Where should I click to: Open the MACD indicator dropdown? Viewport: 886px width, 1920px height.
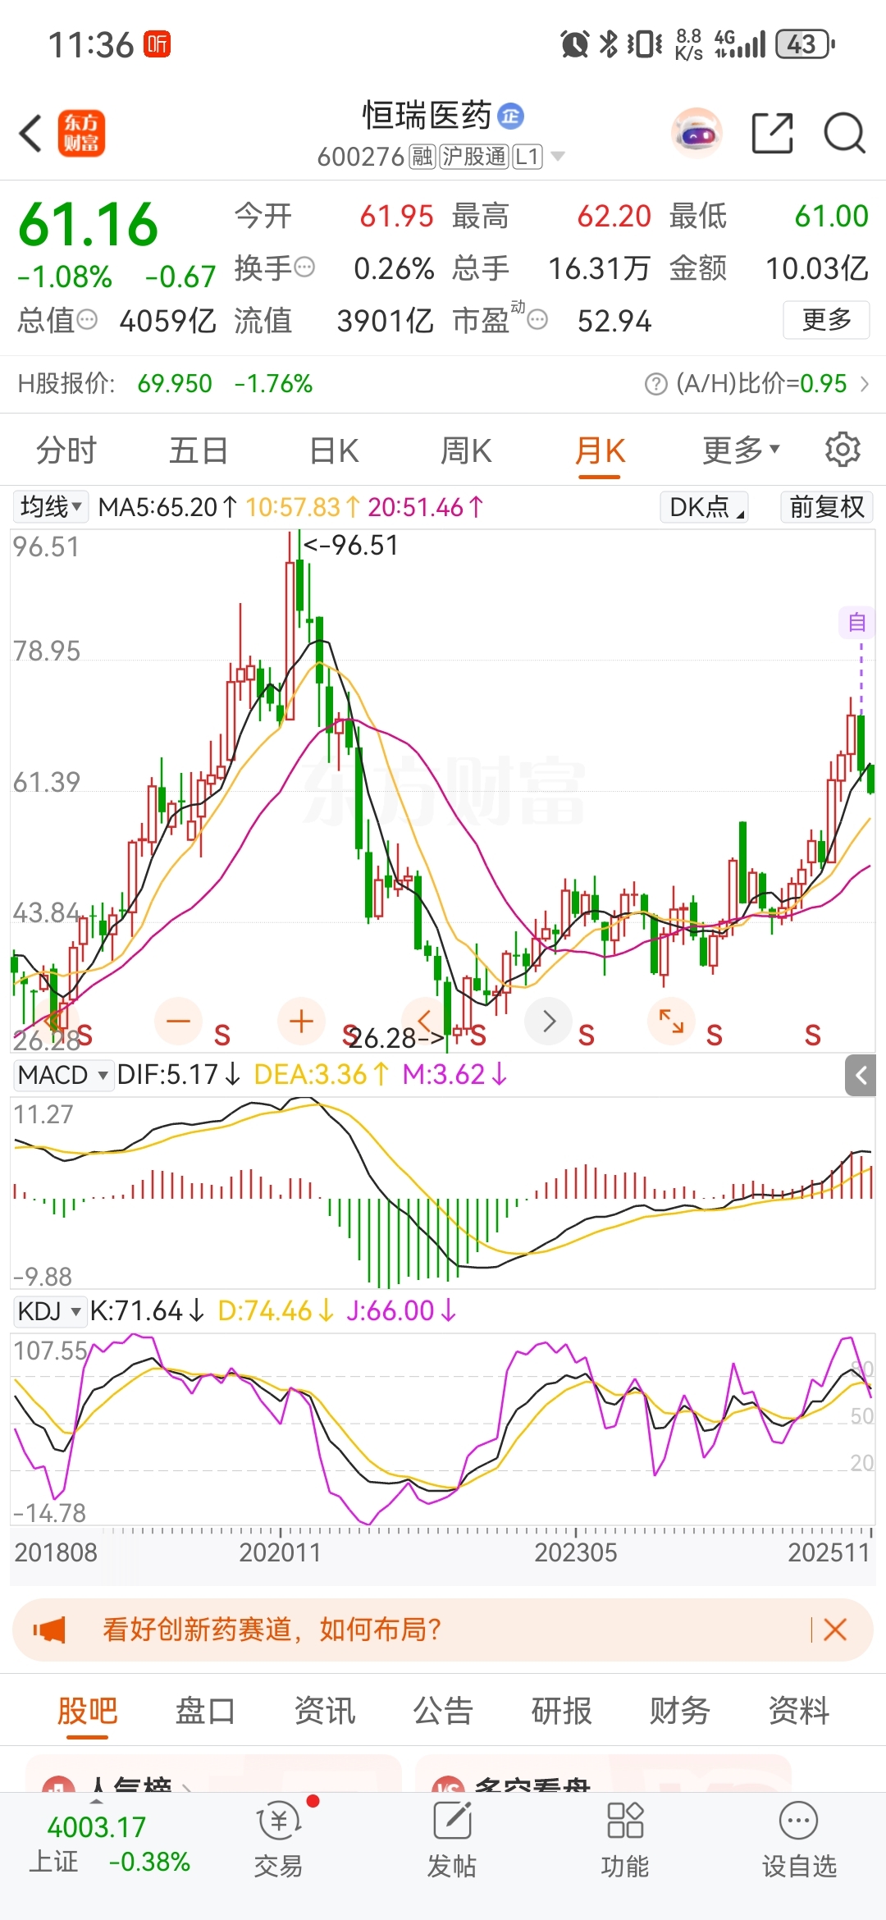pyautogui.click(x=63, y=1075)
